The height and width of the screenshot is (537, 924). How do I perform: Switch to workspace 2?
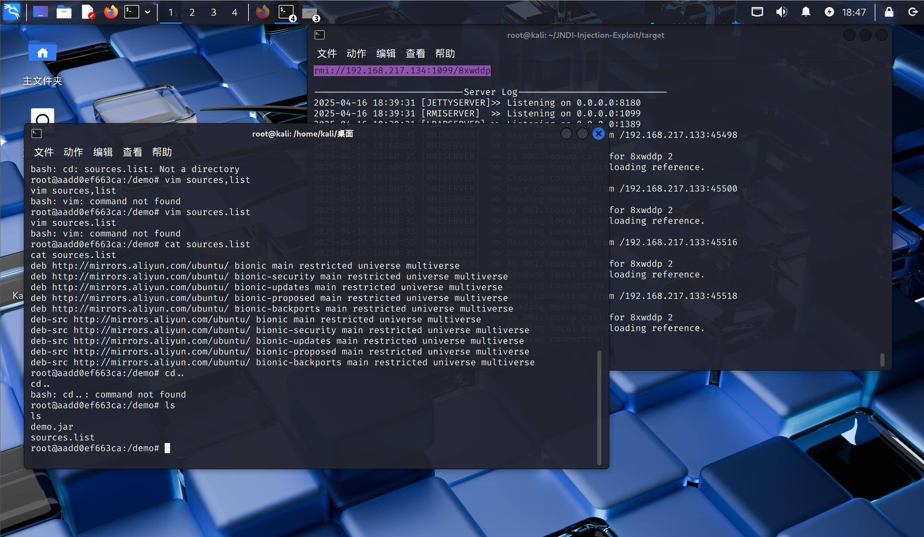point(192,12)
